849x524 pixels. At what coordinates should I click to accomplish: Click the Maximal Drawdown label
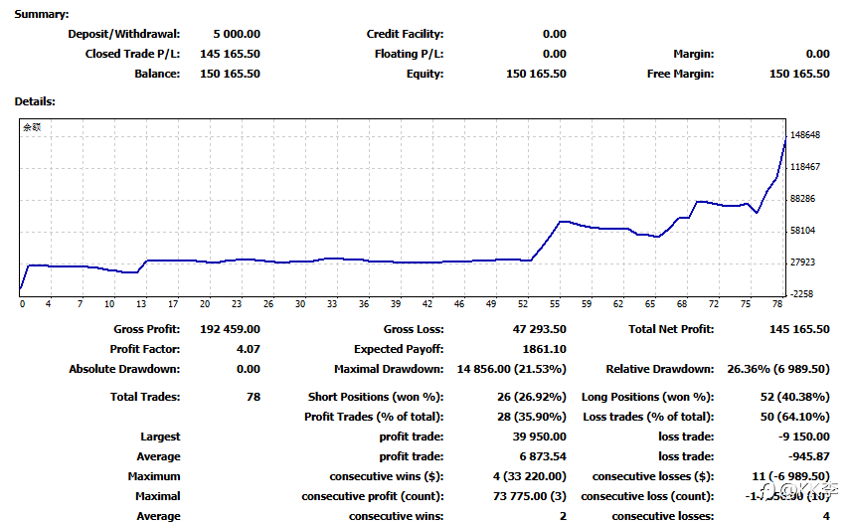tap(389, 369)
